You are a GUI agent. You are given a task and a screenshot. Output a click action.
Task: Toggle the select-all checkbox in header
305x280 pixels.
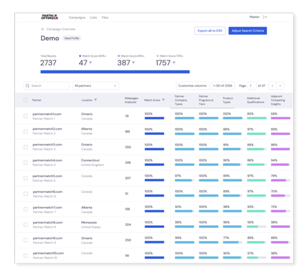26,100
